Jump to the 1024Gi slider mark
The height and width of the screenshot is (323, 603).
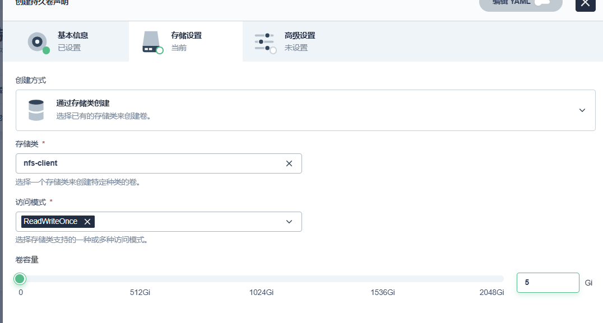click(261, 279)
